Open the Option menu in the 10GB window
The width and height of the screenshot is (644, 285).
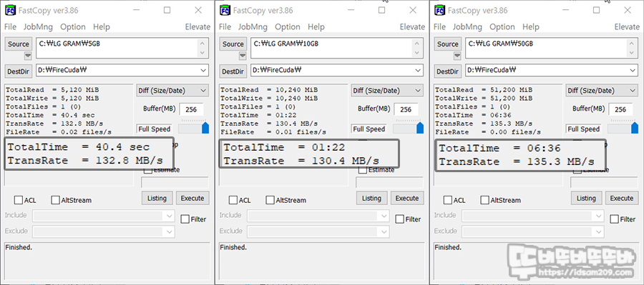click(x=288, y=27)
